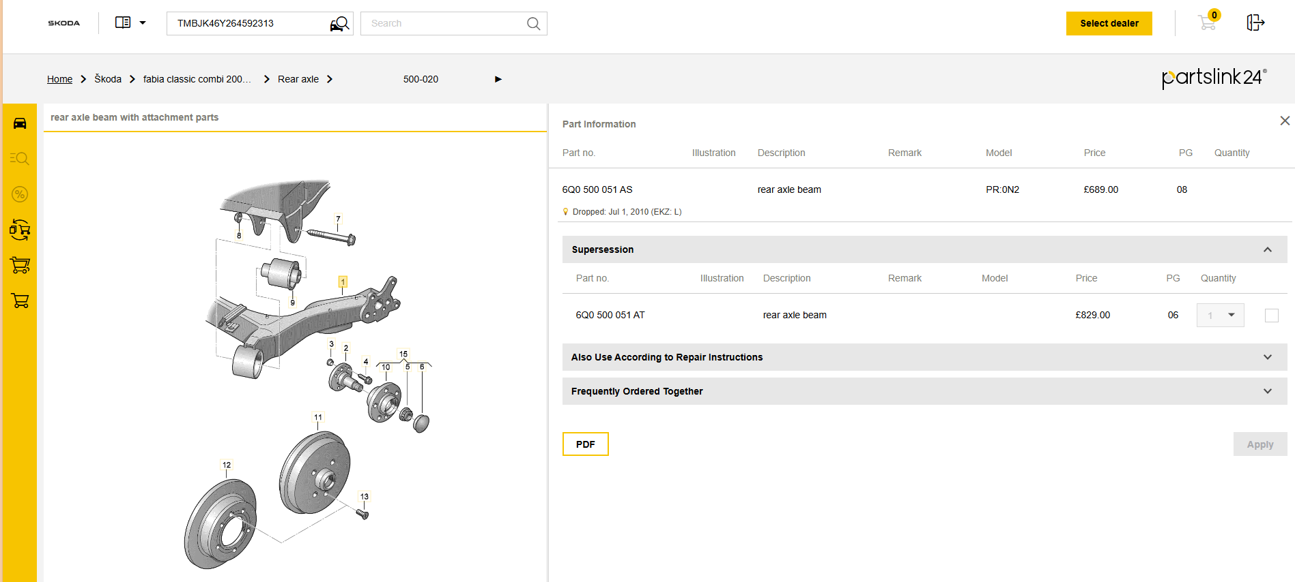Open the list search sidebar icon
Screen dimensions: 1295x582
click(20, 159)
